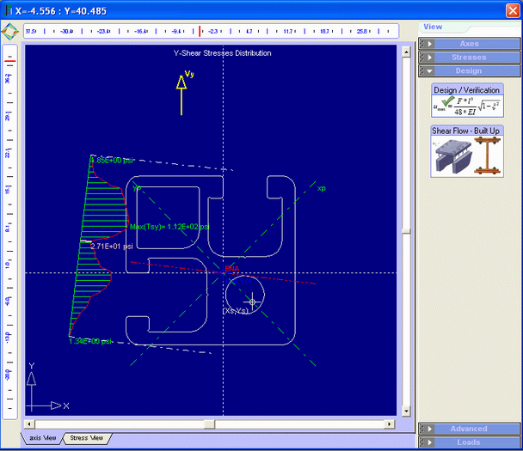Expand the Loads panel
523x451 pixels.
click(470, 442)
